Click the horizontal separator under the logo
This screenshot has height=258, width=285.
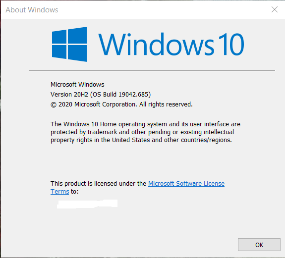(152, 70)
